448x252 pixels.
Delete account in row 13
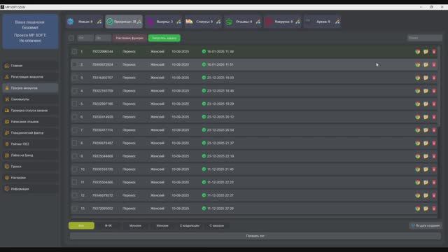pyautogui.click(x=434, y=209)
